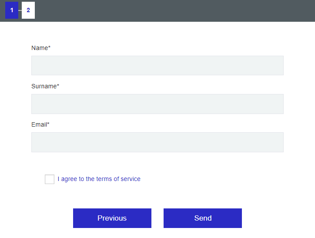Image resolution: width=315 pixels, height=238 pixels.
Task: Click inside the Name text field
Action: point(157,66)
